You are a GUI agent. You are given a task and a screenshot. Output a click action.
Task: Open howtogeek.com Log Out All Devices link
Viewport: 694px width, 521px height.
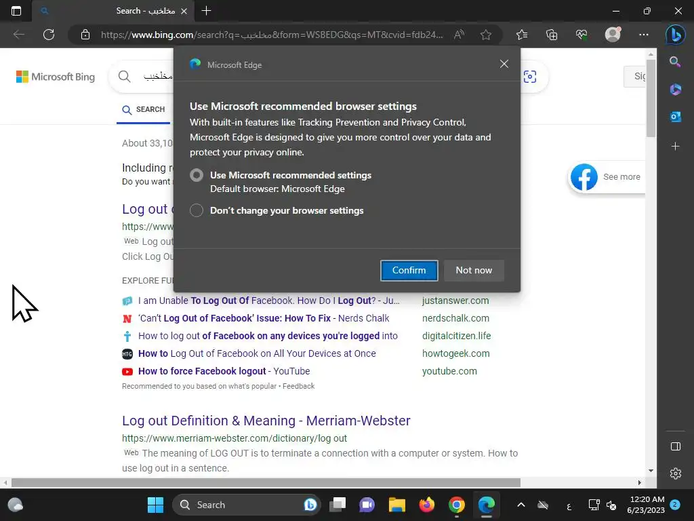click(x=257, y=353)
